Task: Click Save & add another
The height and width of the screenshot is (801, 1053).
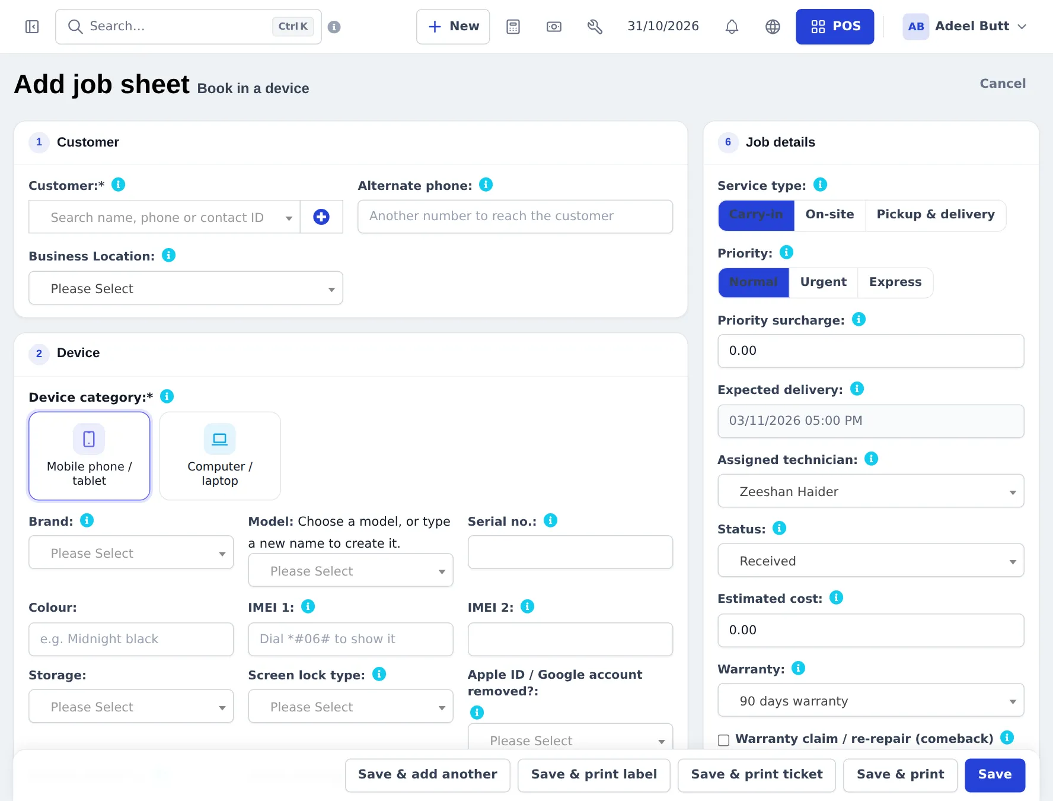Action: [x=427, y=775]
